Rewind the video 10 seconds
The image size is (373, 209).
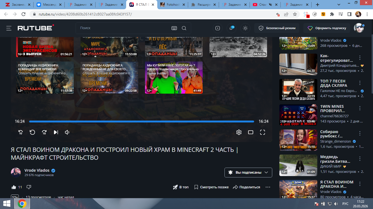click(x=20, y=132)
